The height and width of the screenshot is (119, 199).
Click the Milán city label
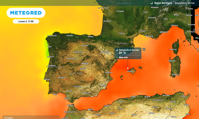[177, 15]
